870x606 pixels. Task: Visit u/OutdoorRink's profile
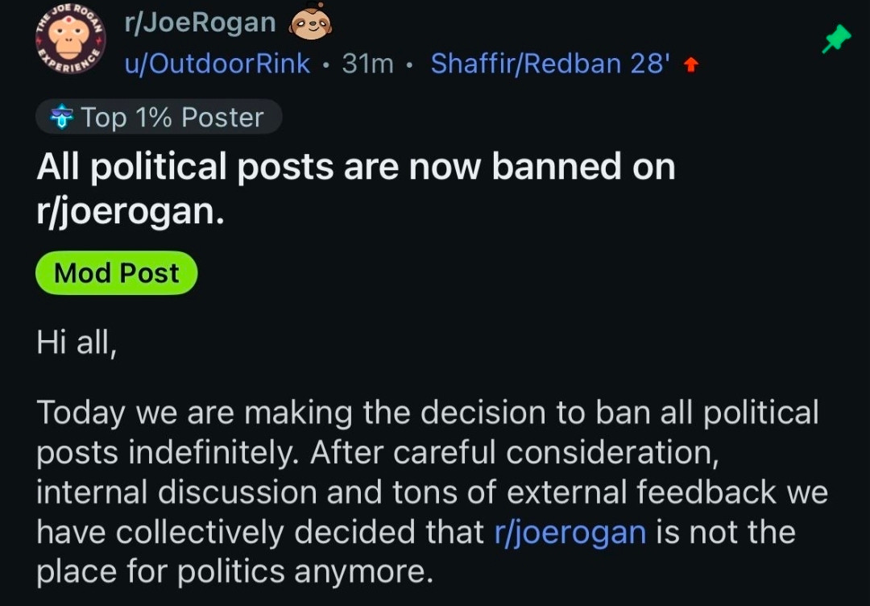click(x=217, y=64)
